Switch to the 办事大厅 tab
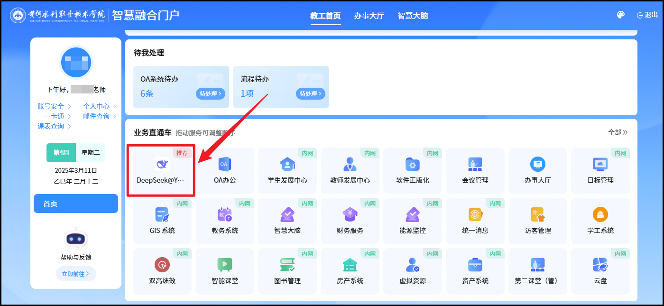Image resolution: width=664 pixels, height=306 pixels. (x=369, y=16)
